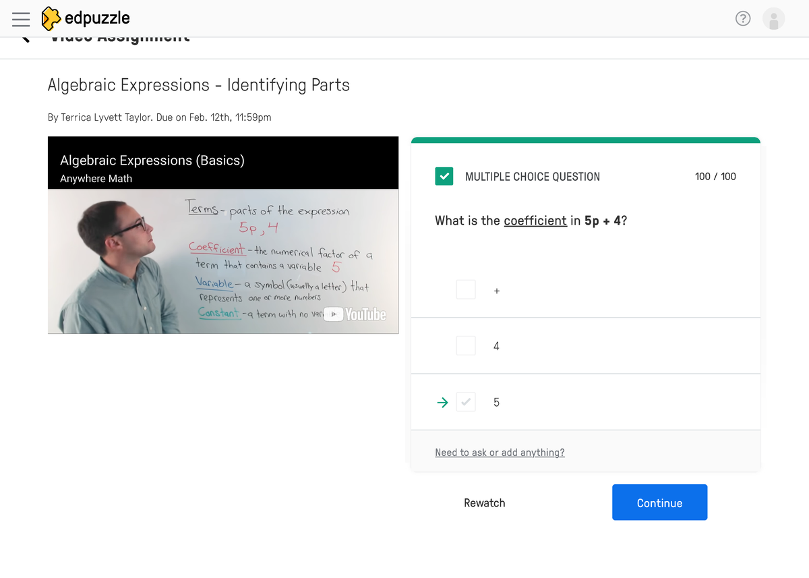The image size is (809, 578).
Task: Open the help question mark icon
Action: pos(743,19)
